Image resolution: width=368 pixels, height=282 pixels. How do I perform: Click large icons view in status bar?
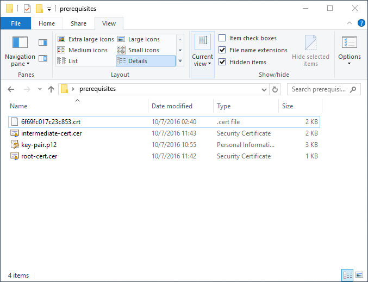pos(358,275)
